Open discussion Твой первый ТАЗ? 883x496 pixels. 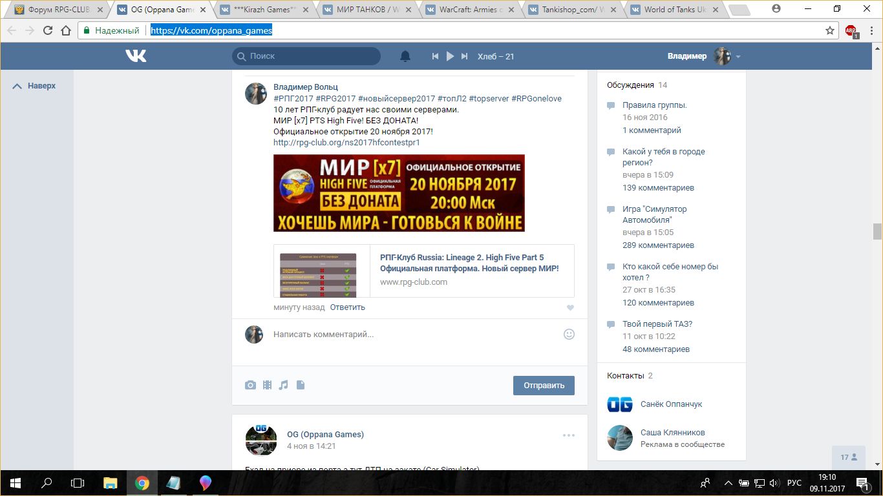tap(657, 324)
